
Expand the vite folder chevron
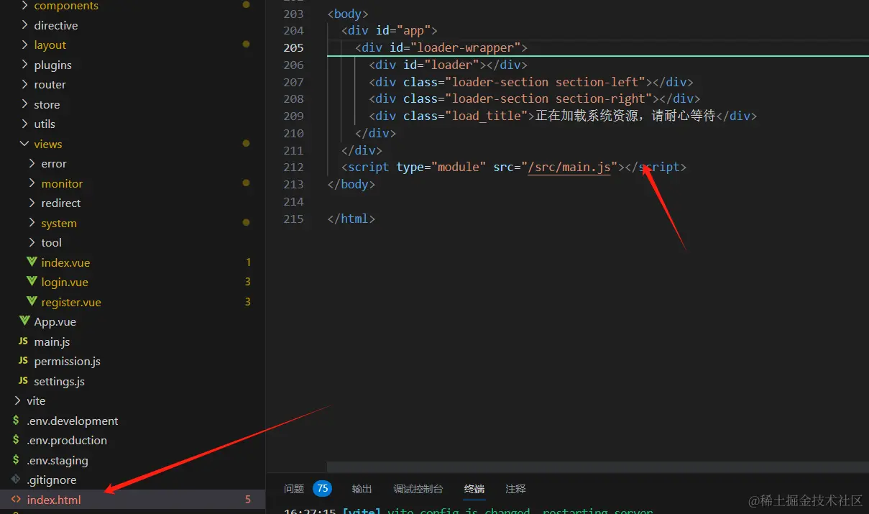pyautogui.click(x=17, y=400)
